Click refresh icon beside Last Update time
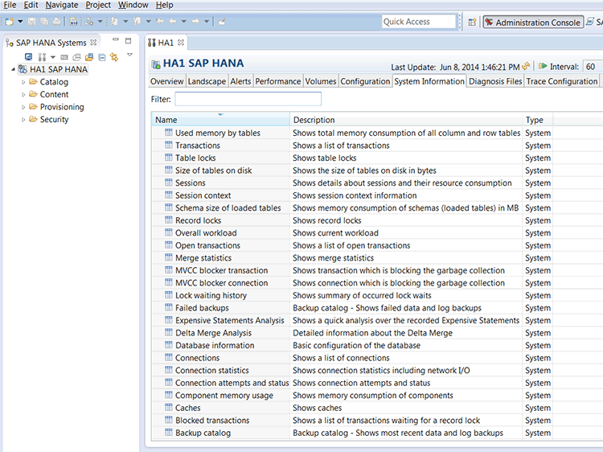603x452 pixels. [x=527, y=67]
